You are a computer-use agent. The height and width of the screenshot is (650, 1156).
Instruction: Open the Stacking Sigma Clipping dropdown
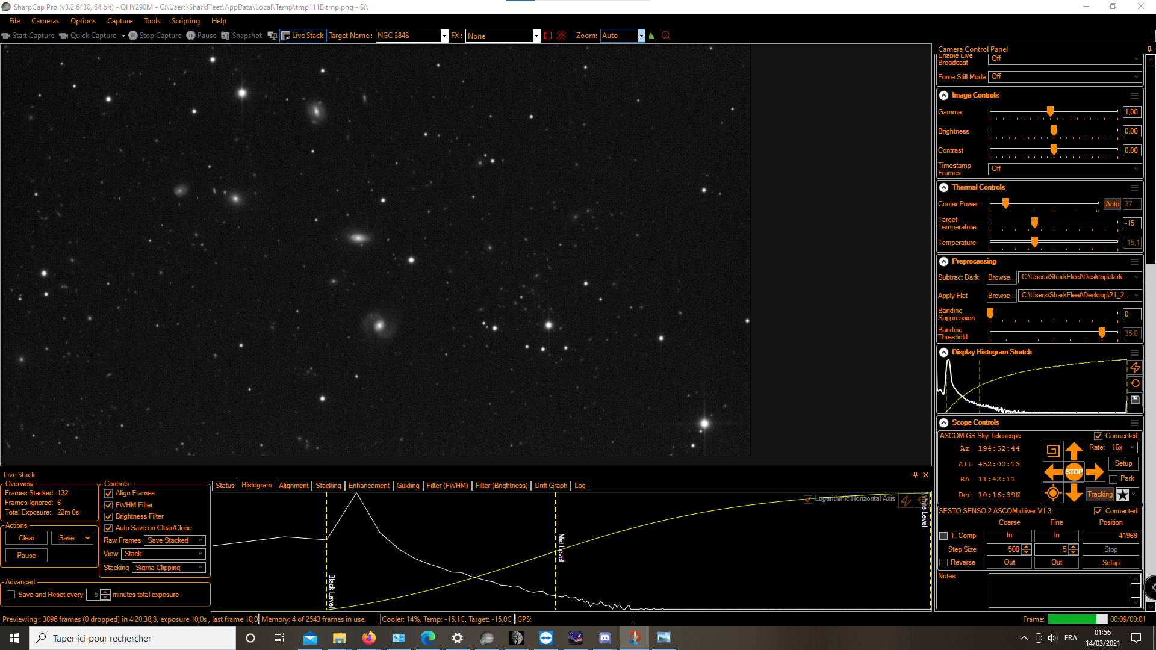click(x=169, y=568)
